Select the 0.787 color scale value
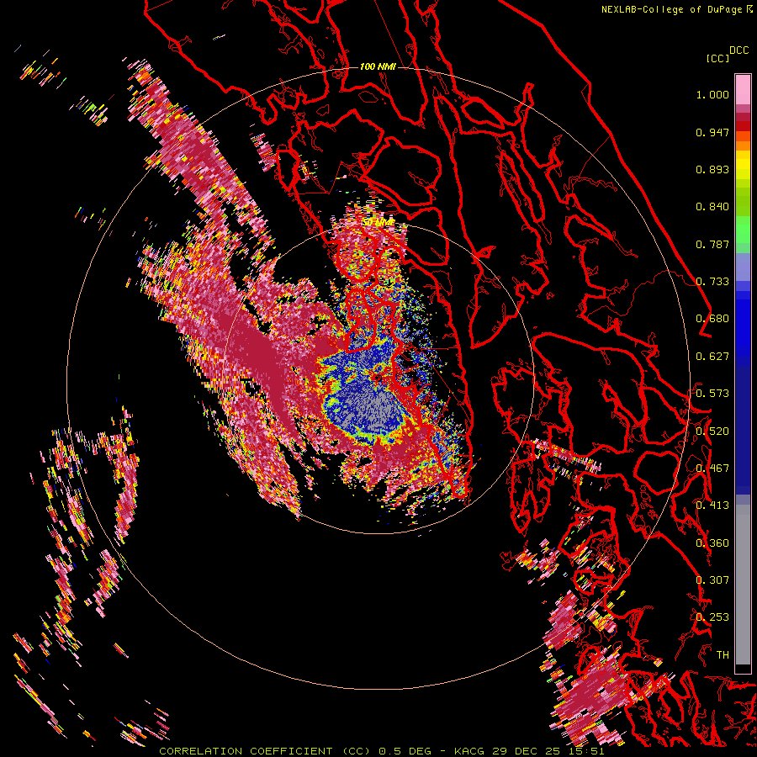 point(712,244)
